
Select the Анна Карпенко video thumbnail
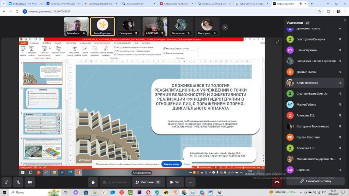click(x=102, y=27)
